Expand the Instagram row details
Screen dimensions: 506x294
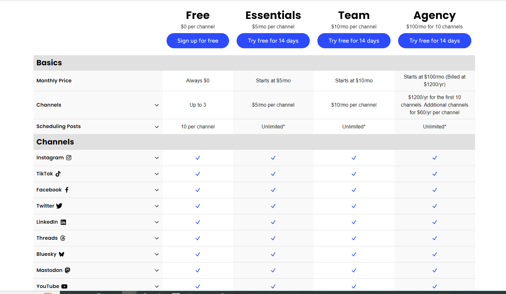click(x=157, y=158)
